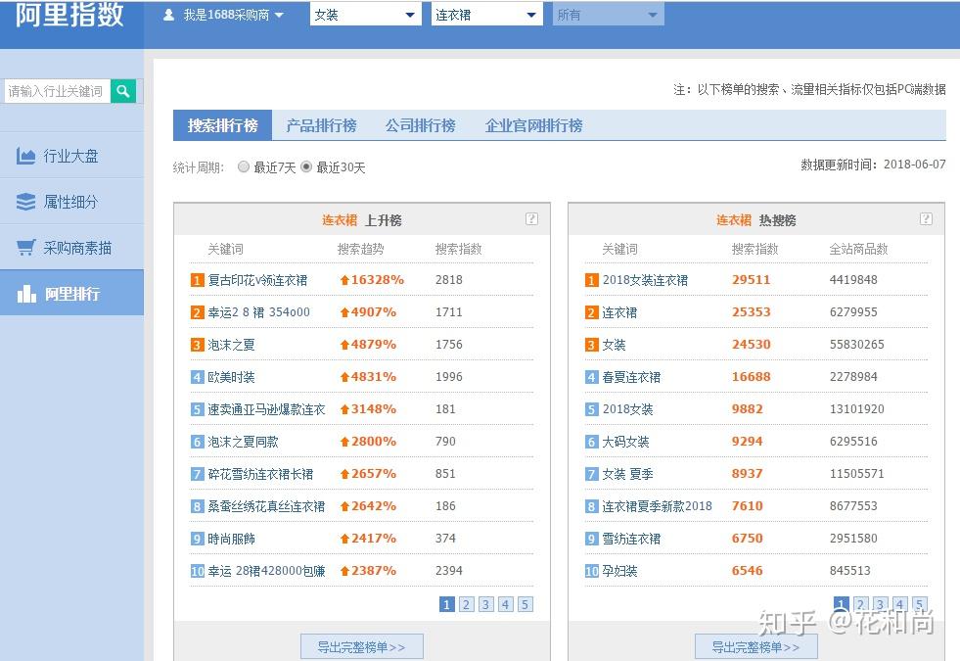This screenshot has width=960, height=661.
Task: Click rank 1 badge for 复古印花v领连衣裙
Action: (197, 280)
